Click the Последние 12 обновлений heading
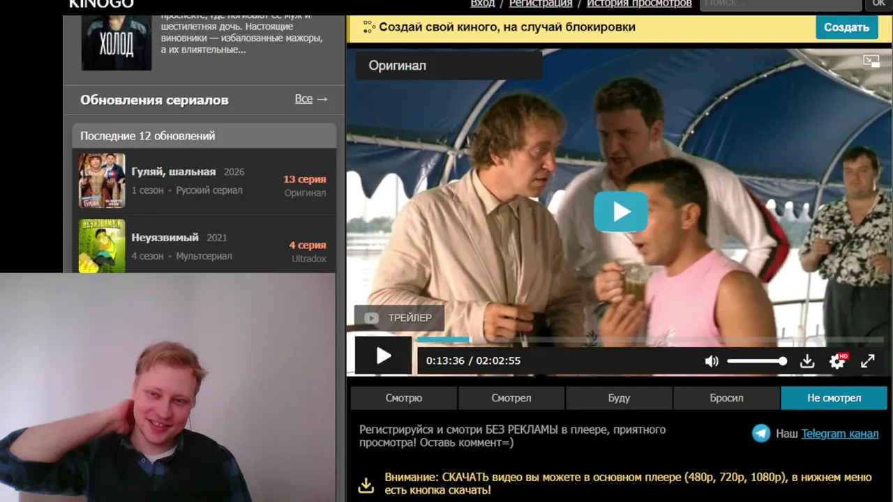This screenshot has width=893, height=502. click(x=148, y=136)
